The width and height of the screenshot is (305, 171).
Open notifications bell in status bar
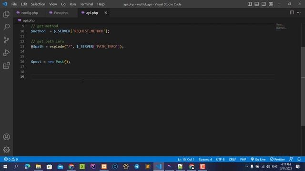(x=299, y=159)
